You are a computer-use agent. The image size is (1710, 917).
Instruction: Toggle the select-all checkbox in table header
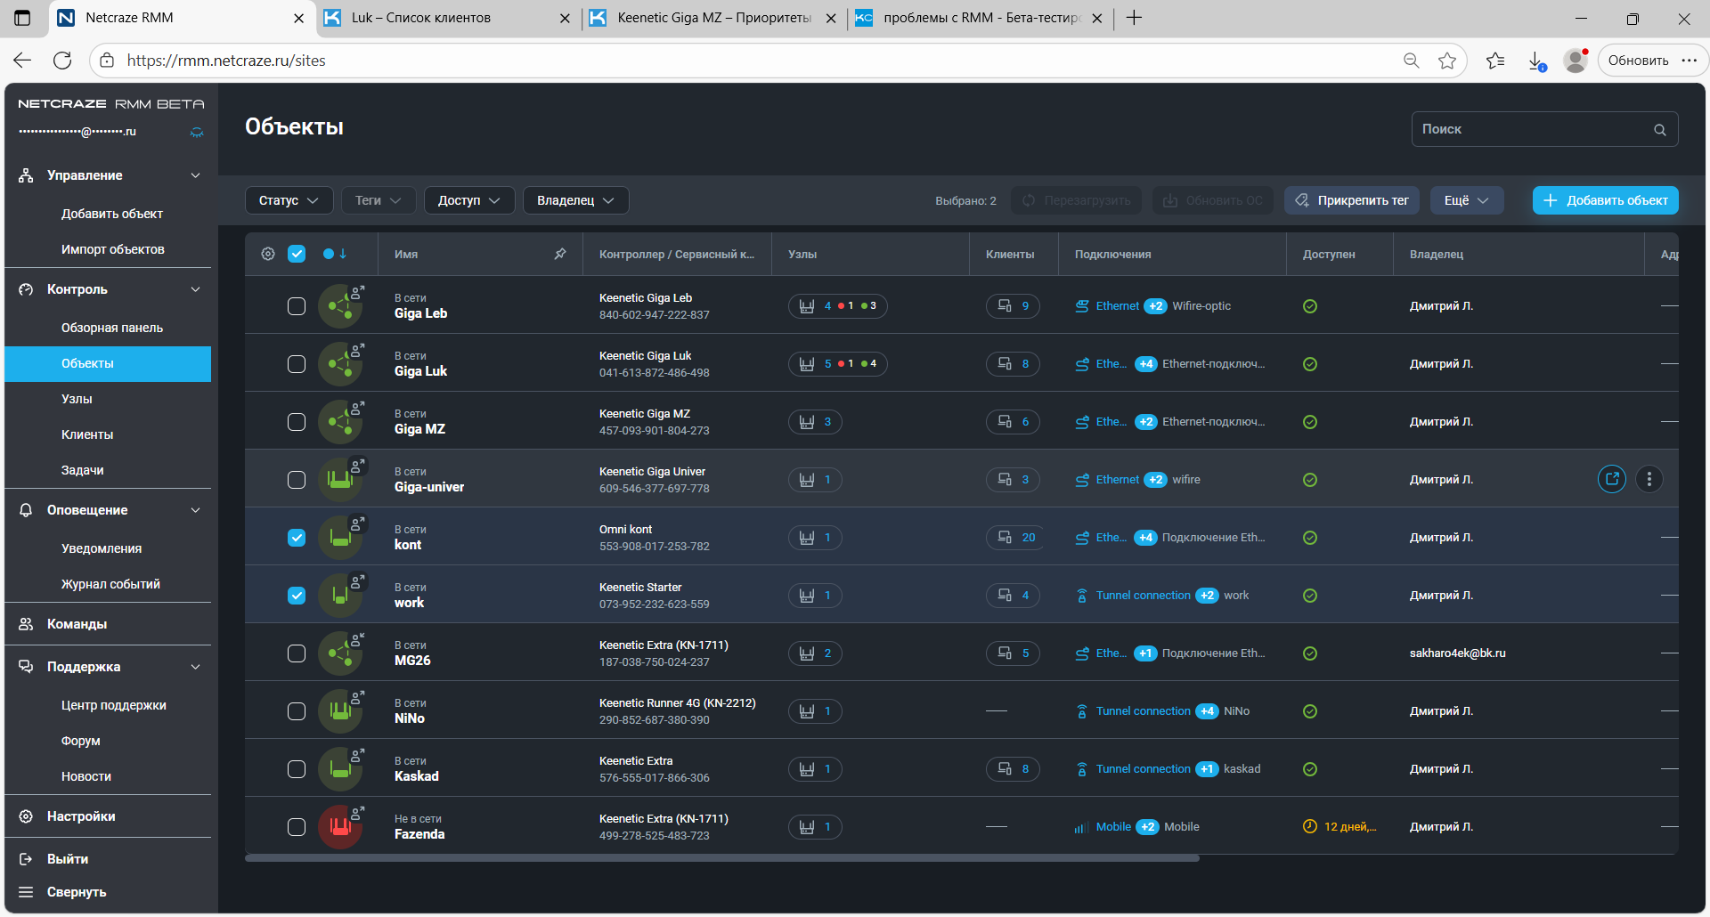(x=297, y=254)
